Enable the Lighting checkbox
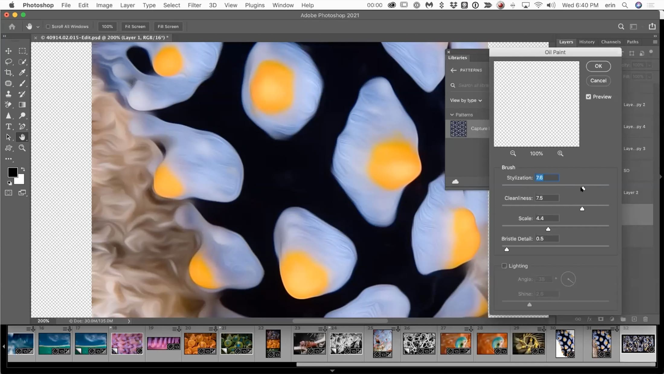Screen dimensions: 664x374 click(504, 266)
